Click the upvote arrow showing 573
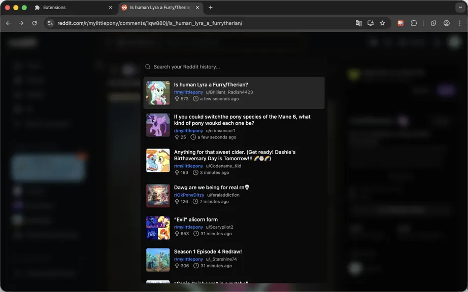 pos(177,99)
